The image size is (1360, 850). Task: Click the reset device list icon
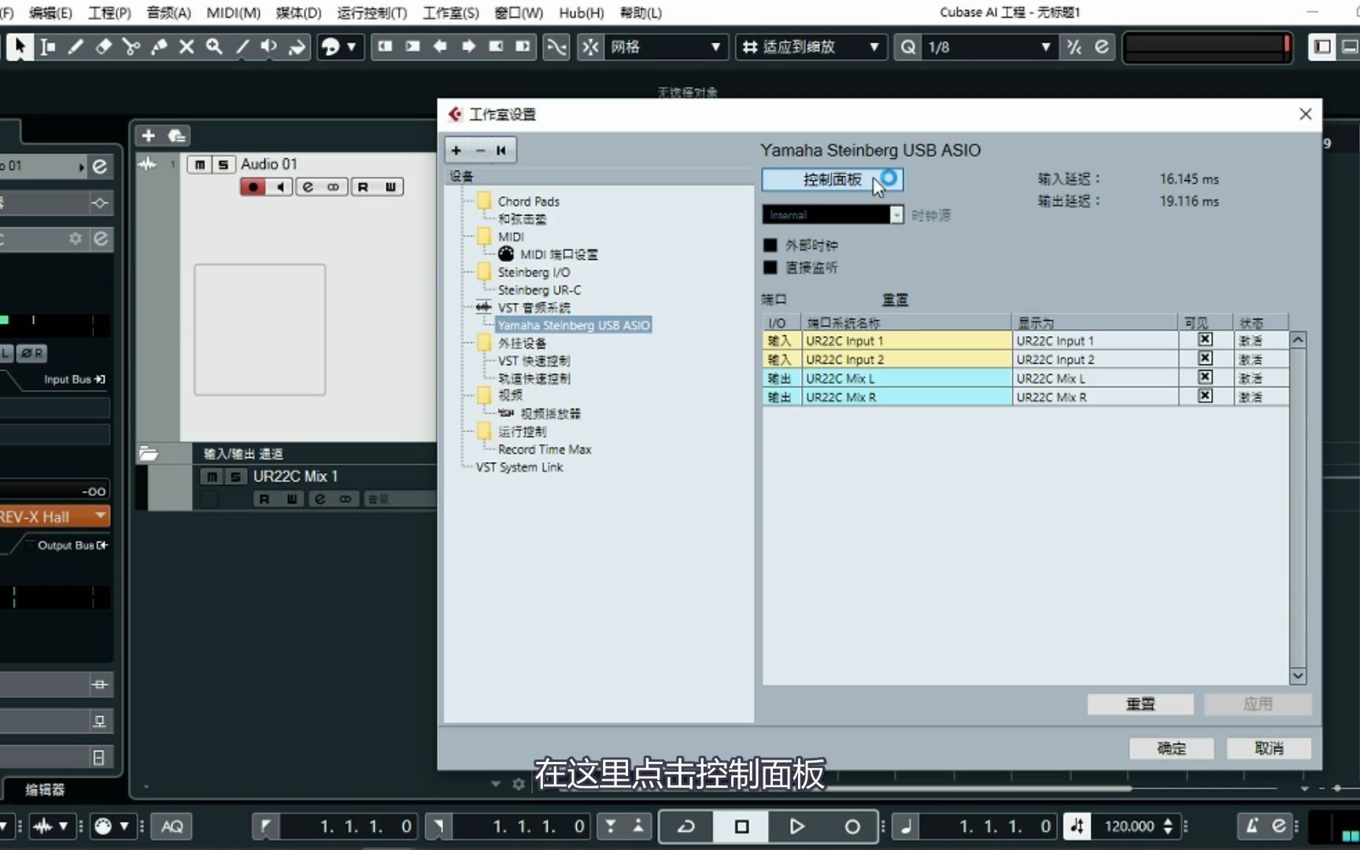tap(501, 150)
